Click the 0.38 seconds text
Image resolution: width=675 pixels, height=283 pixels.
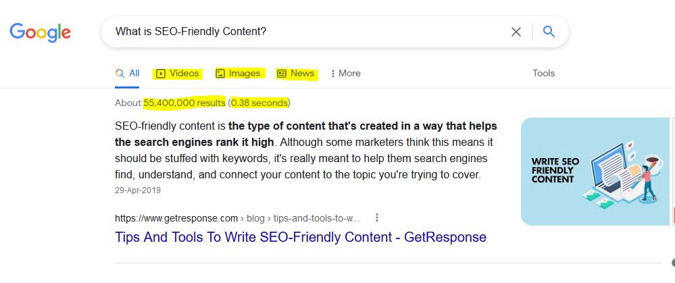point(259,103)
